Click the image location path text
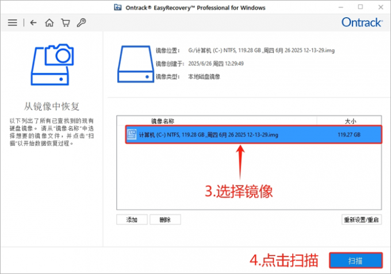This screenshot has height=274, width=391. 261,50
